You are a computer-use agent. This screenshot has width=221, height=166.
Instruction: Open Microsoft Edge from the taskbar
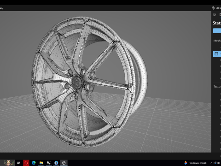(x=34, y=163)
